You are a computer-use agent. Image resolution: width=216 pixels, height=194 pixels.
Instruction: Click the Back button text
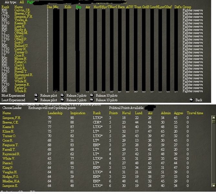click(199, 100)
